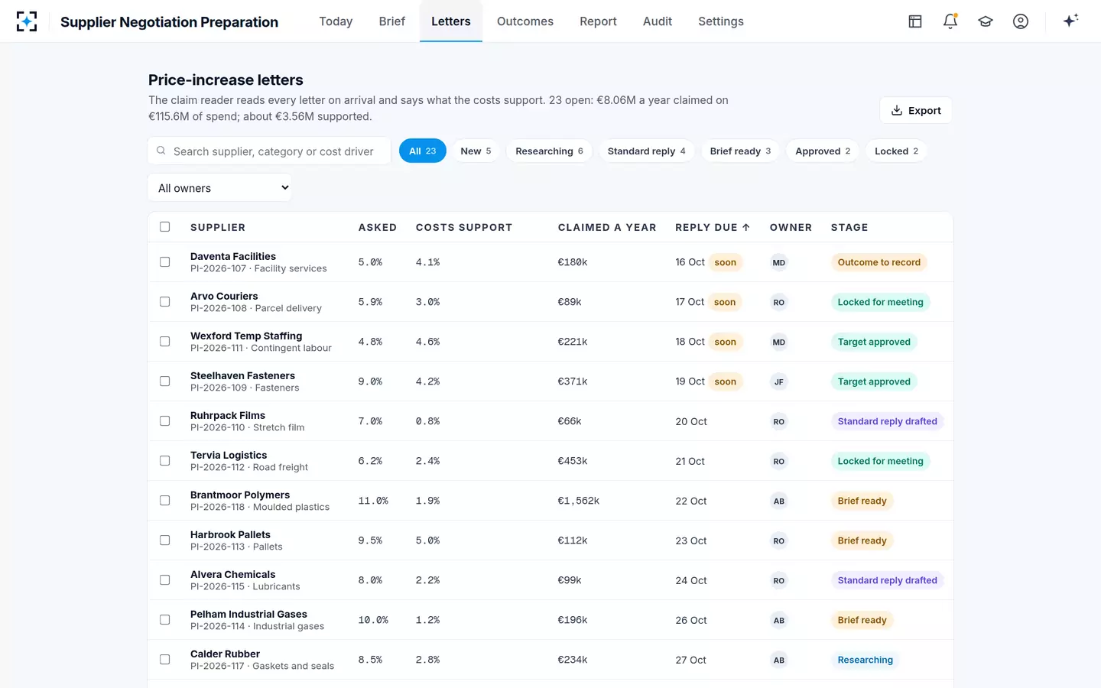Click the €1,562k claimed value
Image resolution: width=1101 pixels, height=688 pixels.
point(579,501)
